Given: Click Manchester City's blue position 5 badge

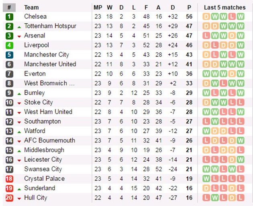Looking at the screenshot, I should [9, 55].
